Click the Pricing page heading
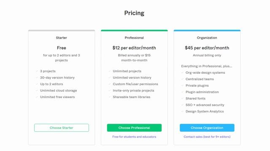This screenshot has height=151, width=270. pyautogui.click(x=134, y=13)
